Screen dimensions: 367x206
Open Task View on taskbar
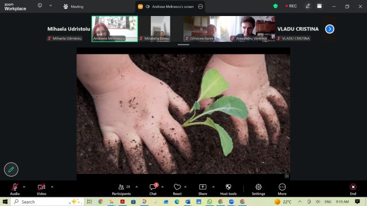pyautogui.click(x=89, y=201)
